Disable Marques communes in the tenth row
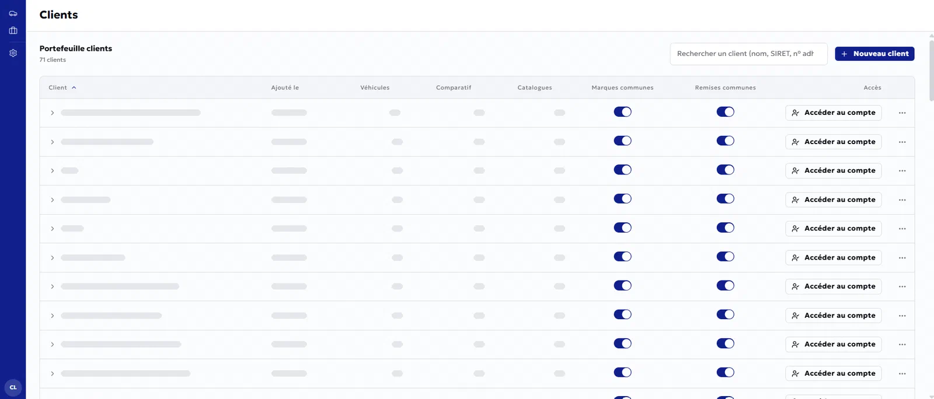The height and width of the screenshot is (399, 934). (622, 372)
